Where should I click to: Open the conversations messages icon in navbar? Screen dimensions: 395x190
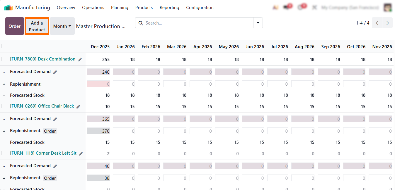287,8
